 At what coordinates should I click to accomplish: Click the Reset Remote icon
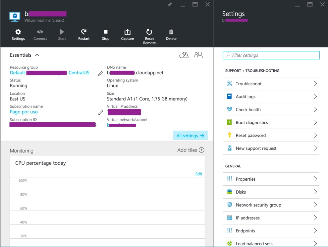tap(149, 32)
